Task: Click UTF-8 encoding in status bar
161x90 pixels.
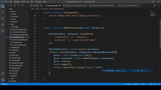Action: 143,84
